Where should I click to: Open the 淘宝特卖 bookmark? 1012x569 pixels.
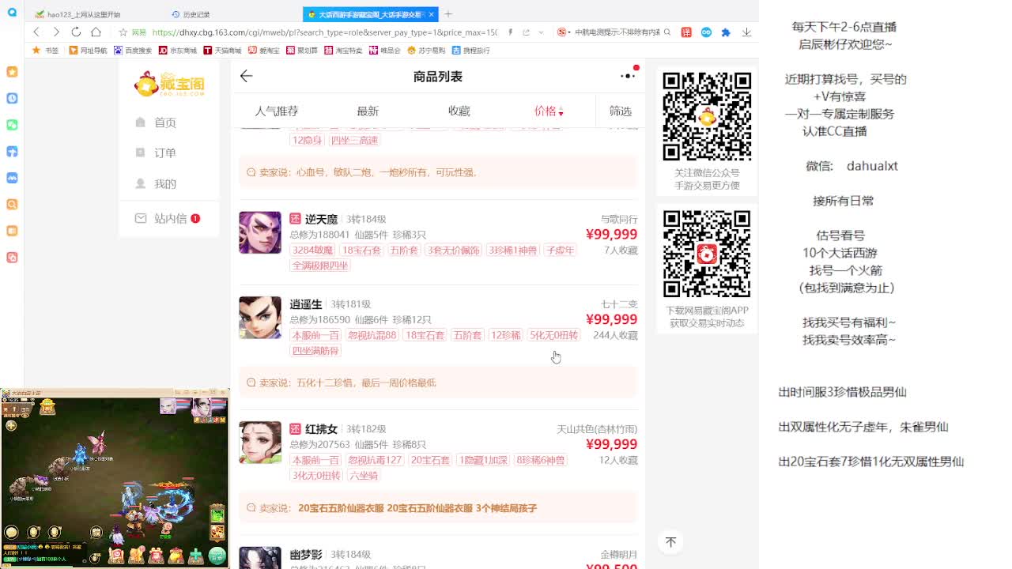[344, 51]
